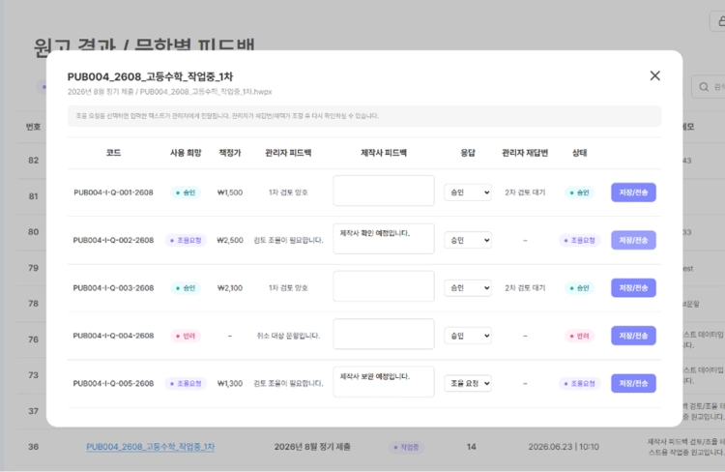Open 응답 dropdown for PUB004-I-Q-002-2608

[468, 240]
